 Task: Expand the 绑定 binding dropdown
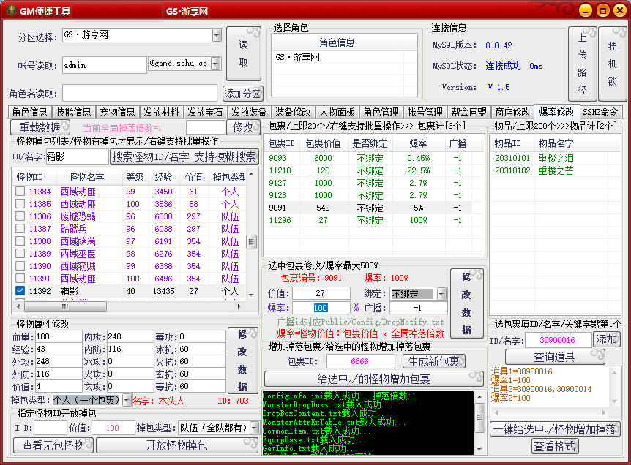(441, 294)
